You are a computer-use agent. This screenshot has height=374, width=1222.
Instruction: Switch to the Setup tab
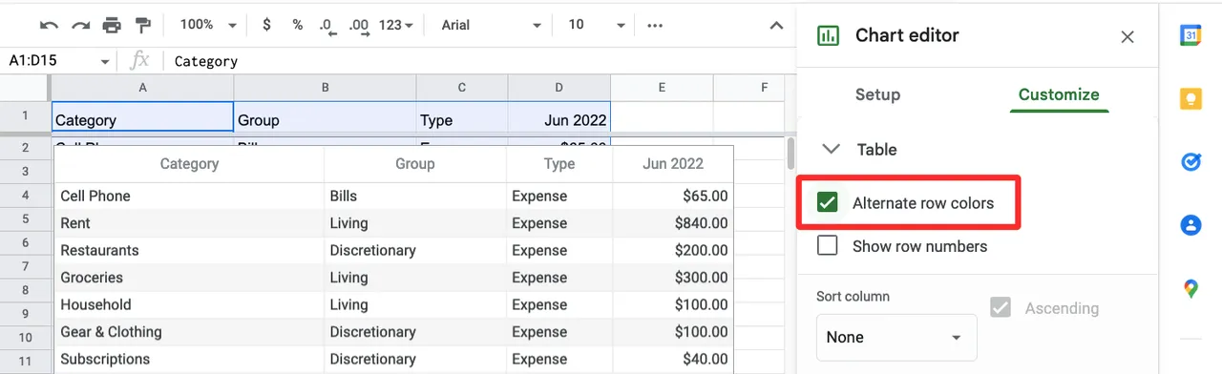coord(877,94)
